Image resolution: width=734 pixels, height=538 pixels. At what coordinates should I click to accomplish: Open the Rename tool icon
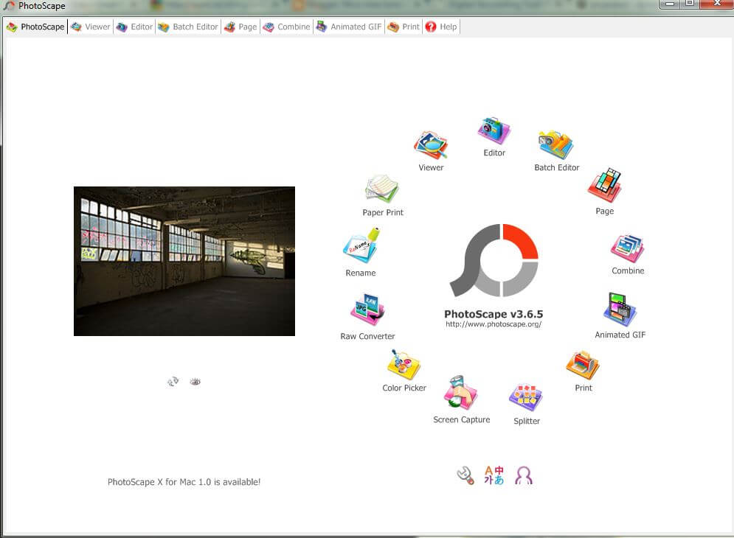click(x=361, y=247)
